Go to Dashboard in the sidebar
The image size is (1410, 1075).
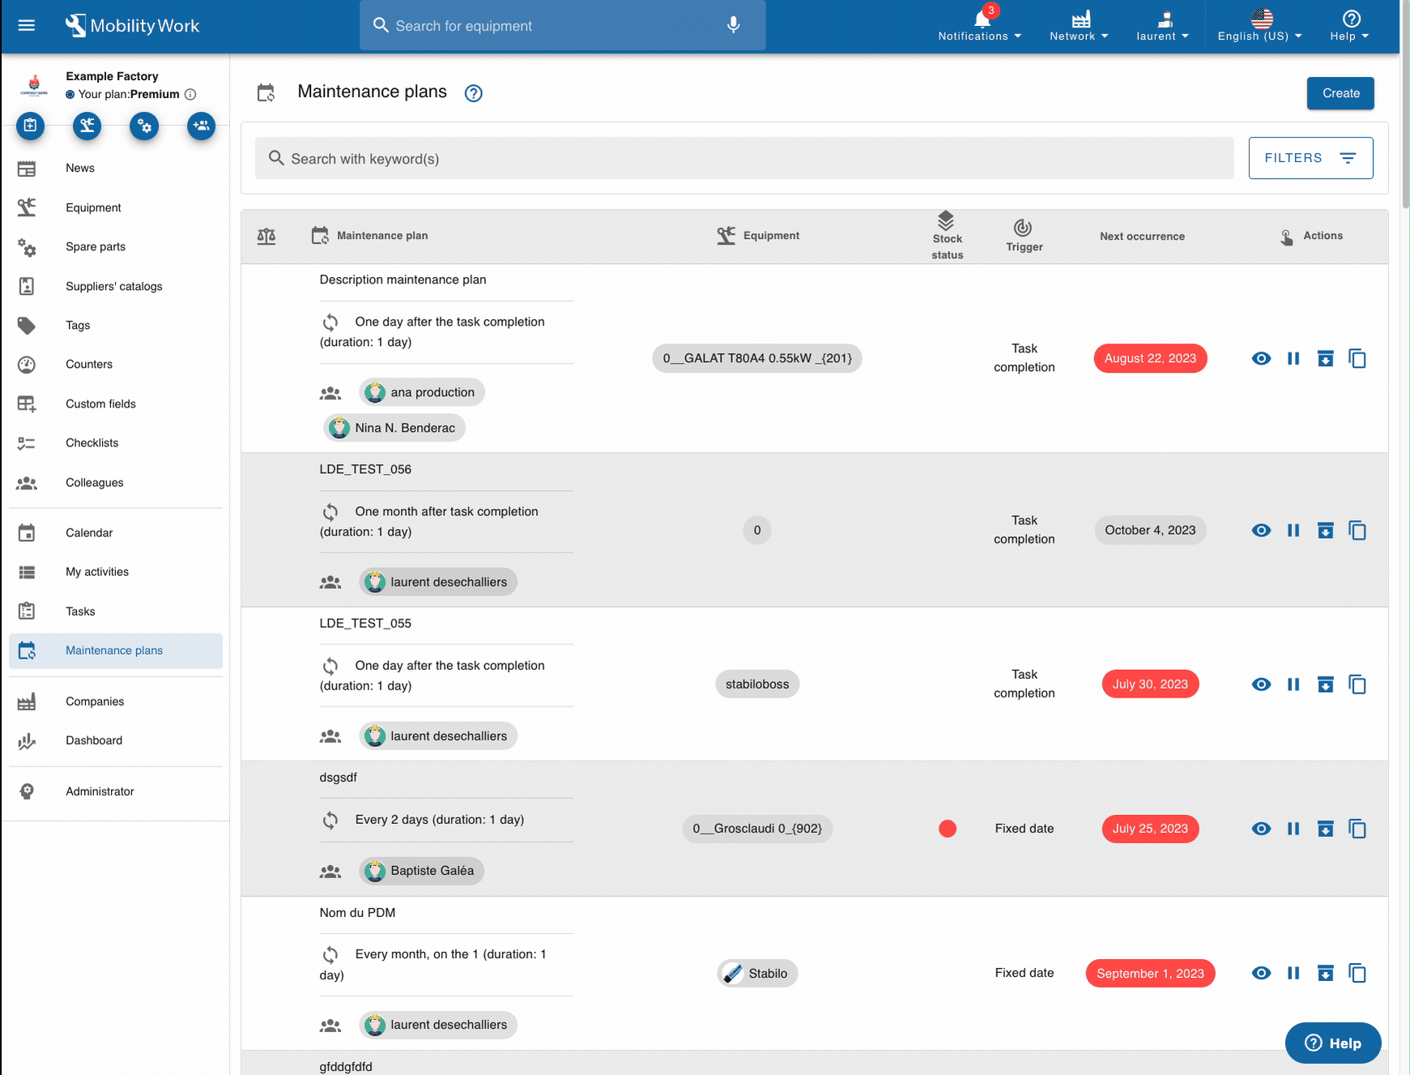94,740
